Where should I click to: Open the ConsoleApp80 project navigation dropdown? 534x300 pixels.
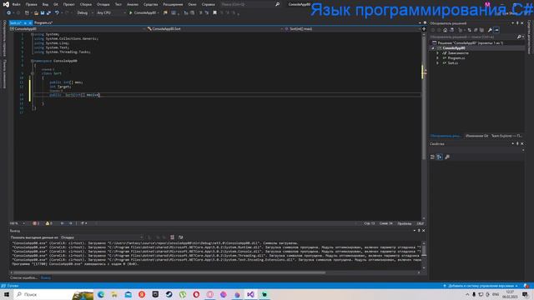pyautogui.click(x=78, y=29)
